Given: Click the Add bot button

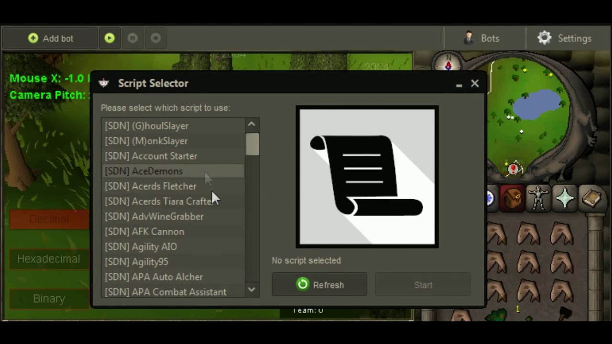Looking at the screenshot, I should [50, 38].
